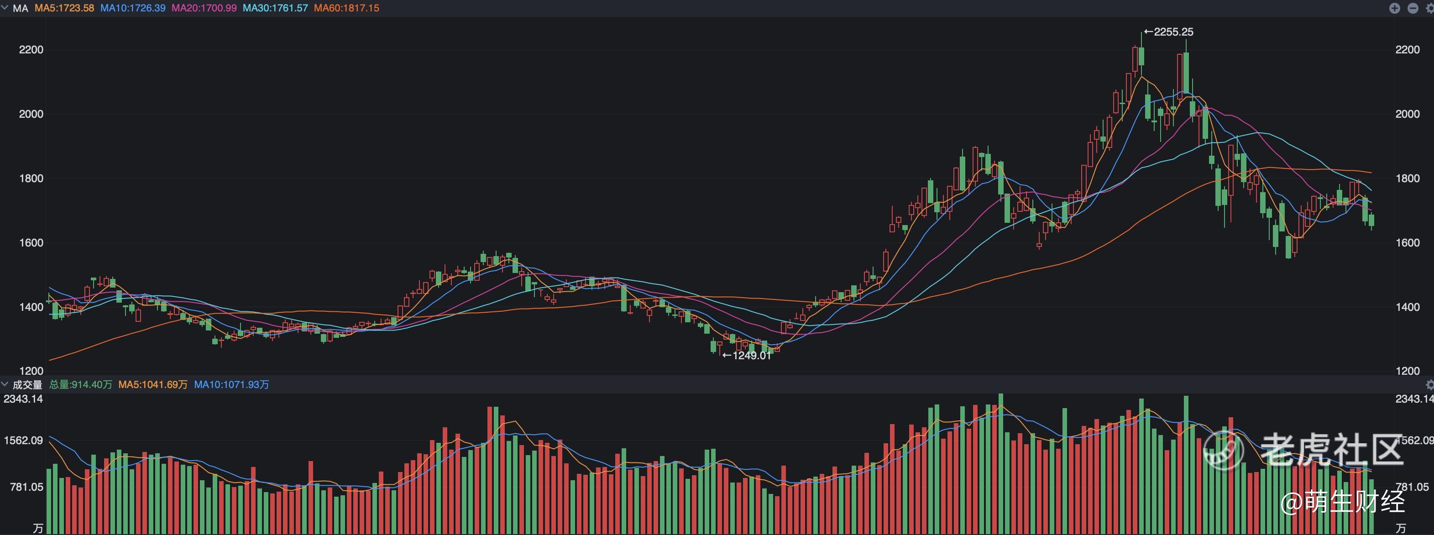Click the 2200 label on left price axis
This screenshot has width=1434, height=535.
click(x=31, y=50)
